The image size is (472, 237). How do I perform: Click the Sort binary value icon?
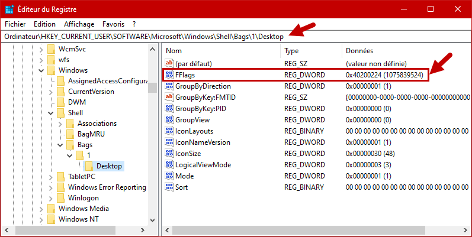169,187
